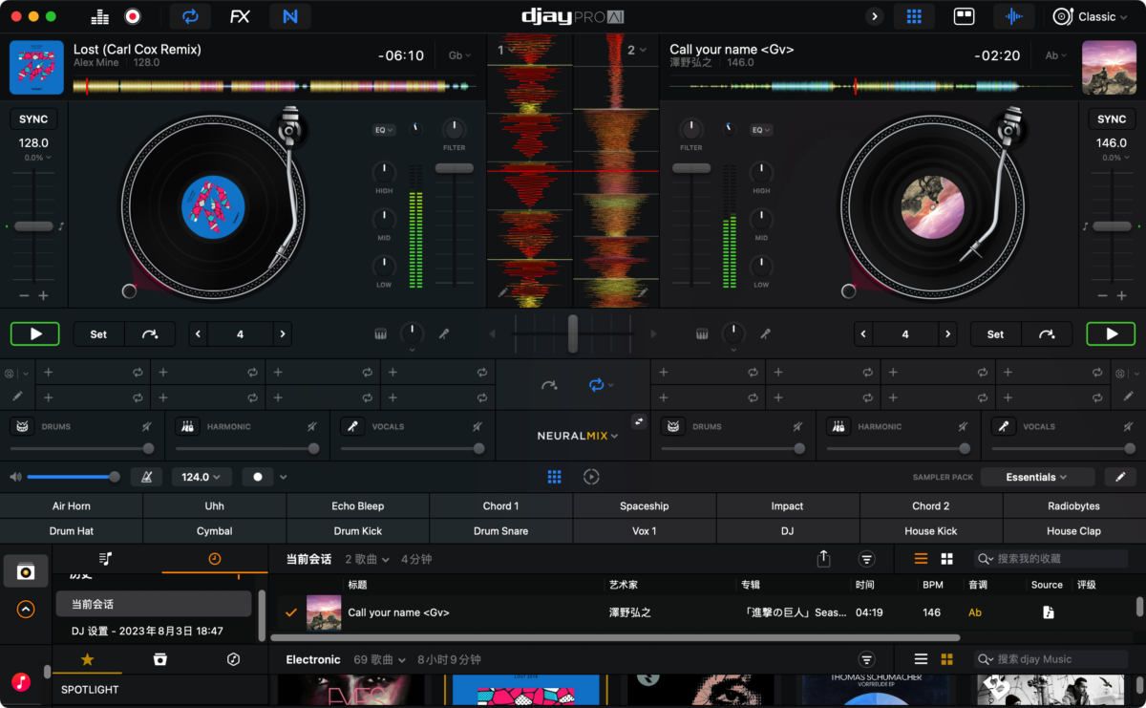This screenshot has height=708, width=1146.
Task: Share the current session playlist
Action: tap(824, 559)
